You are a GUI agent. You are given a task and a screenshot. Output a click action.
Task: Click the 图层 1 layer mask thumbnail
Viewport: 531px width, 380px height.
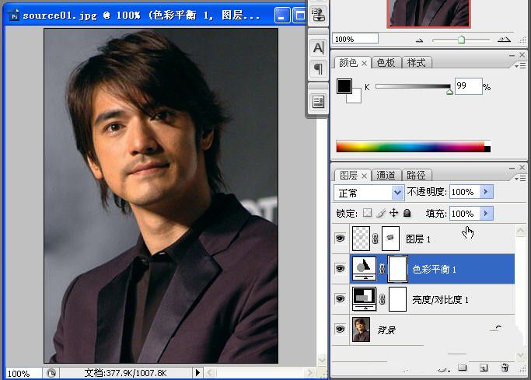point(390,239)
